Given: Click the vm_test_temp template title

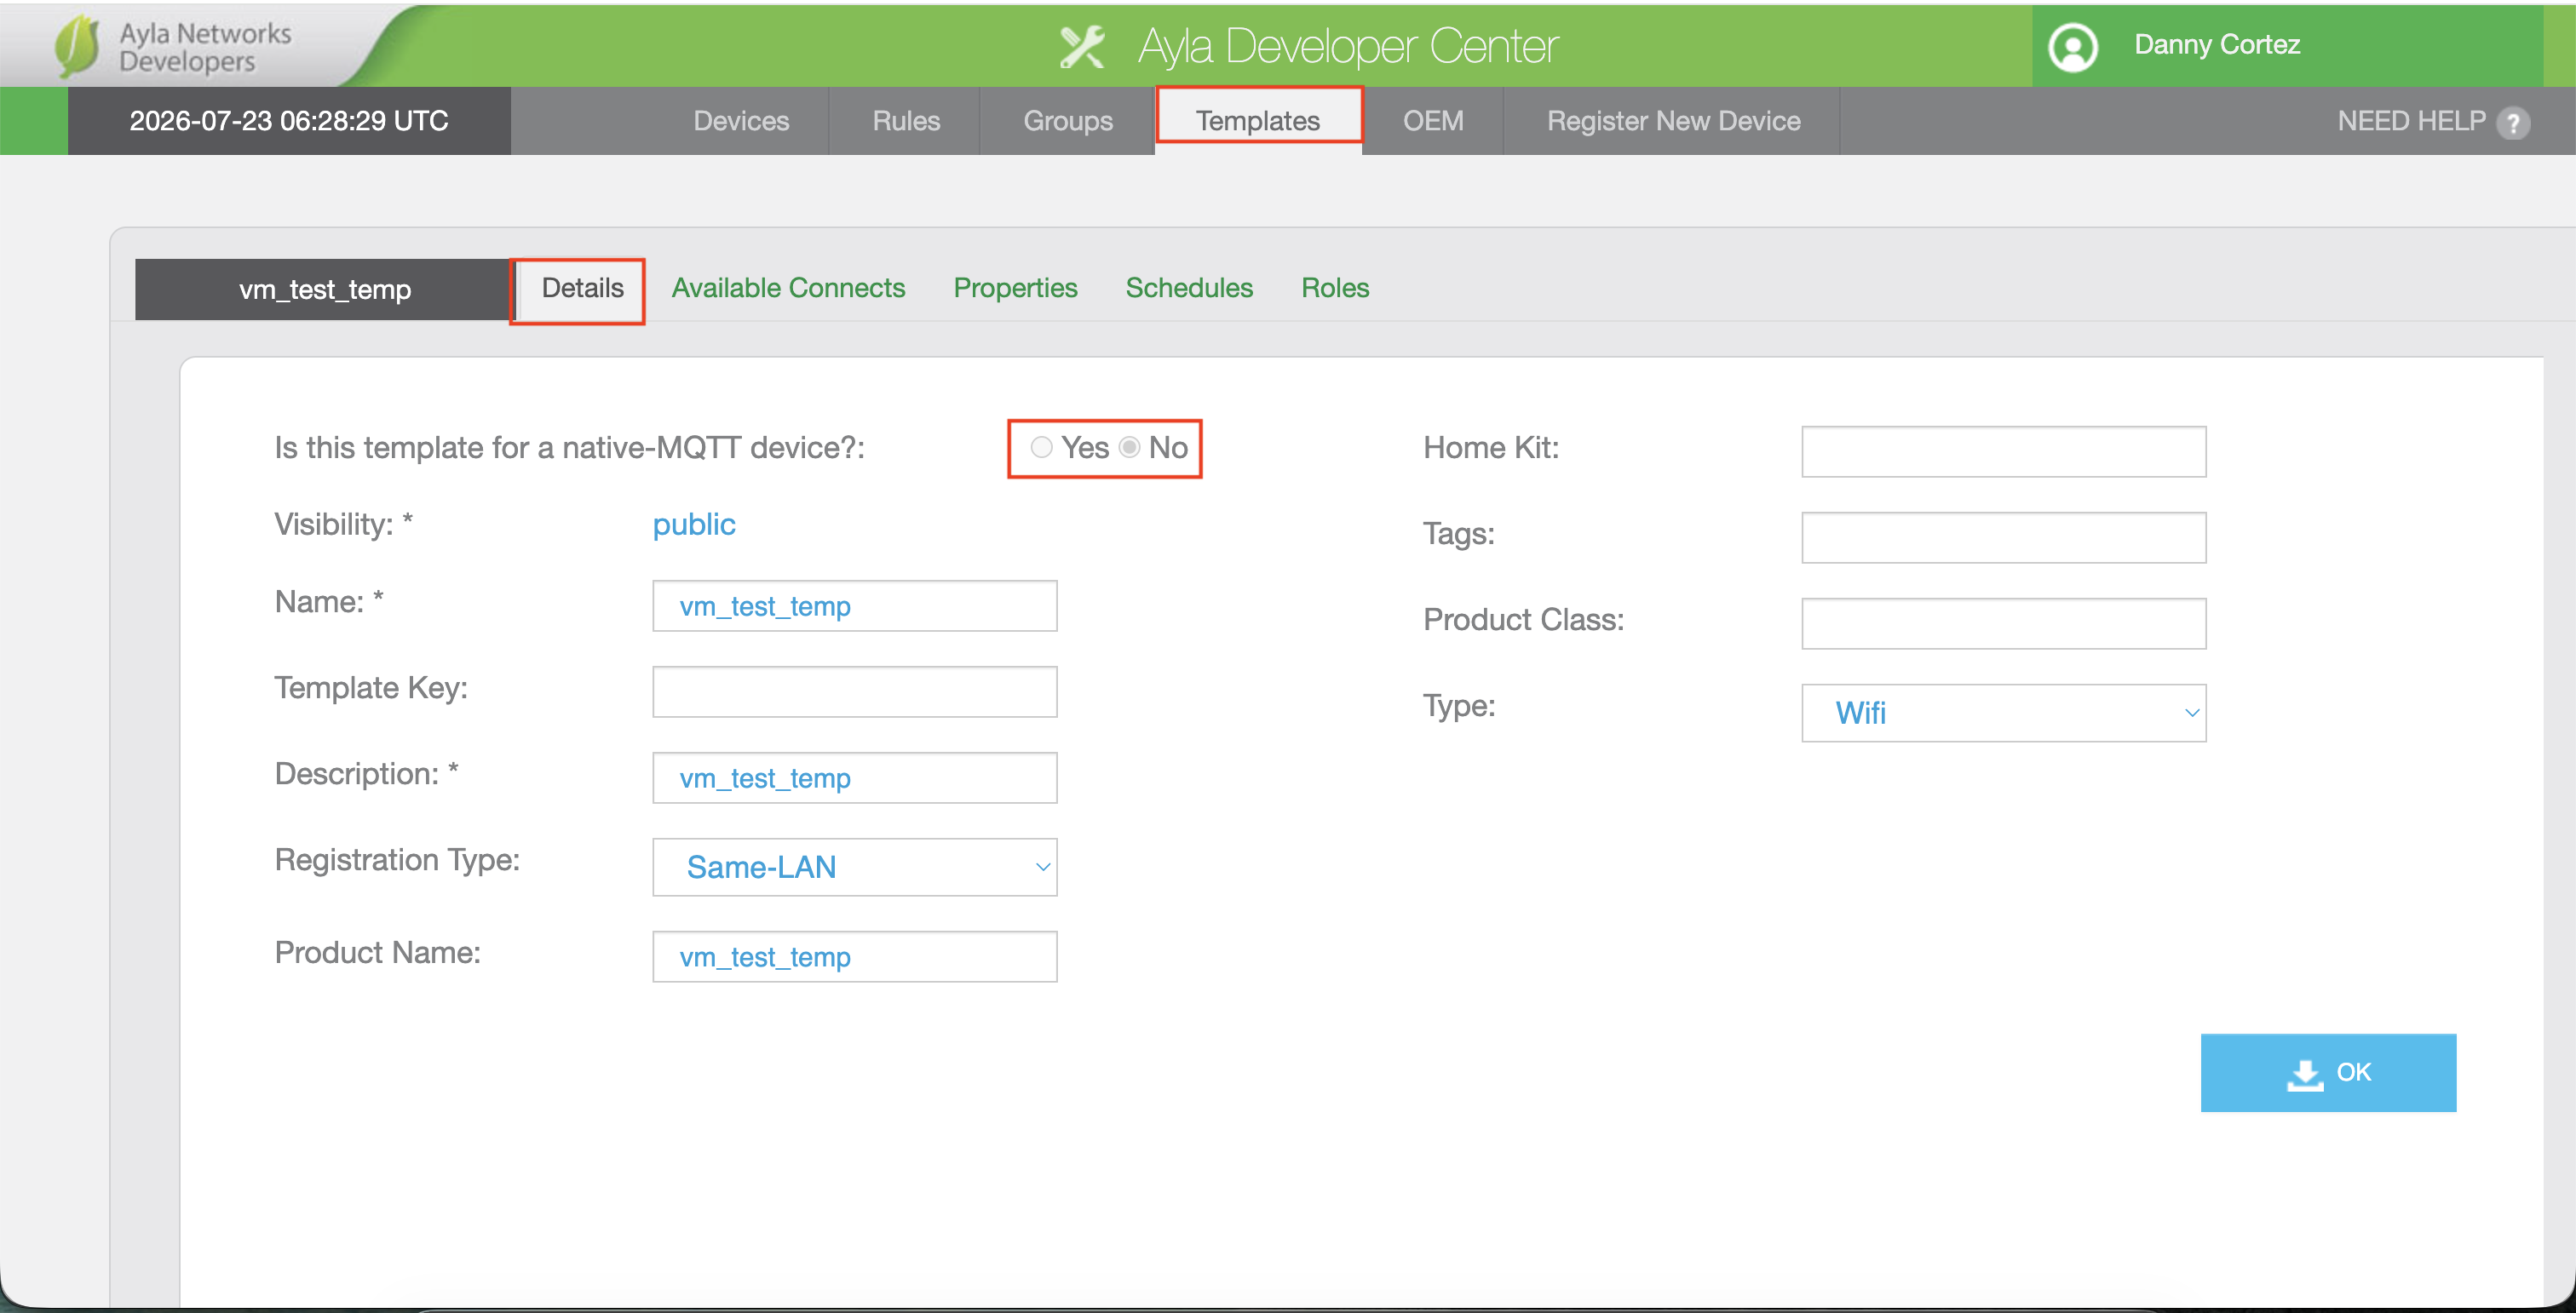Looking at the screenshot, I should pos(324,290).
